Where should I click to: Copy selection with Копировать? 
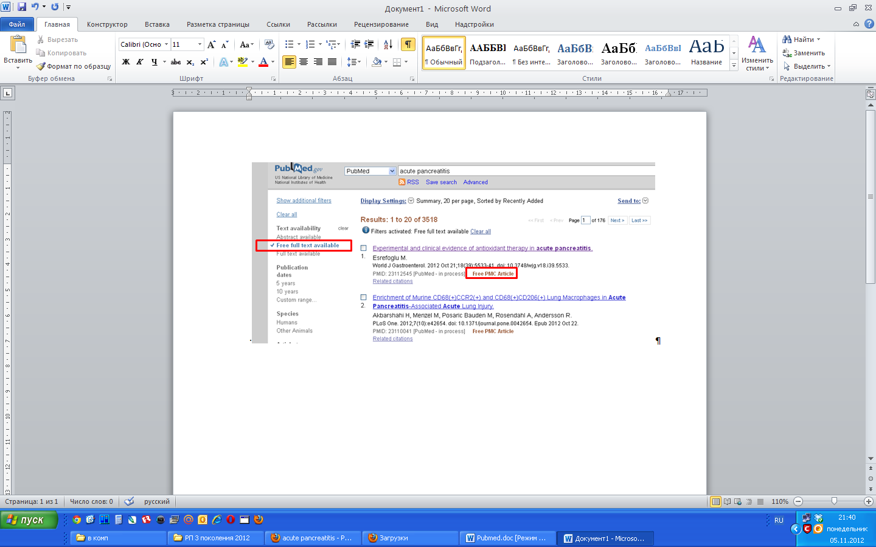pos(61,53)
